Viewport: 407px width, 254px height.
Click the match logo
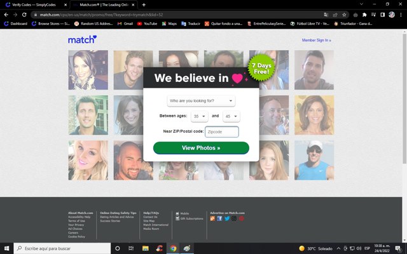tap(82, 39)
